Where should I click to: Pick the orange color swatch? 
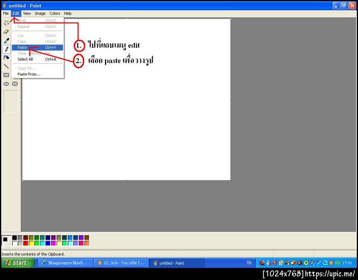click(87, 243)
